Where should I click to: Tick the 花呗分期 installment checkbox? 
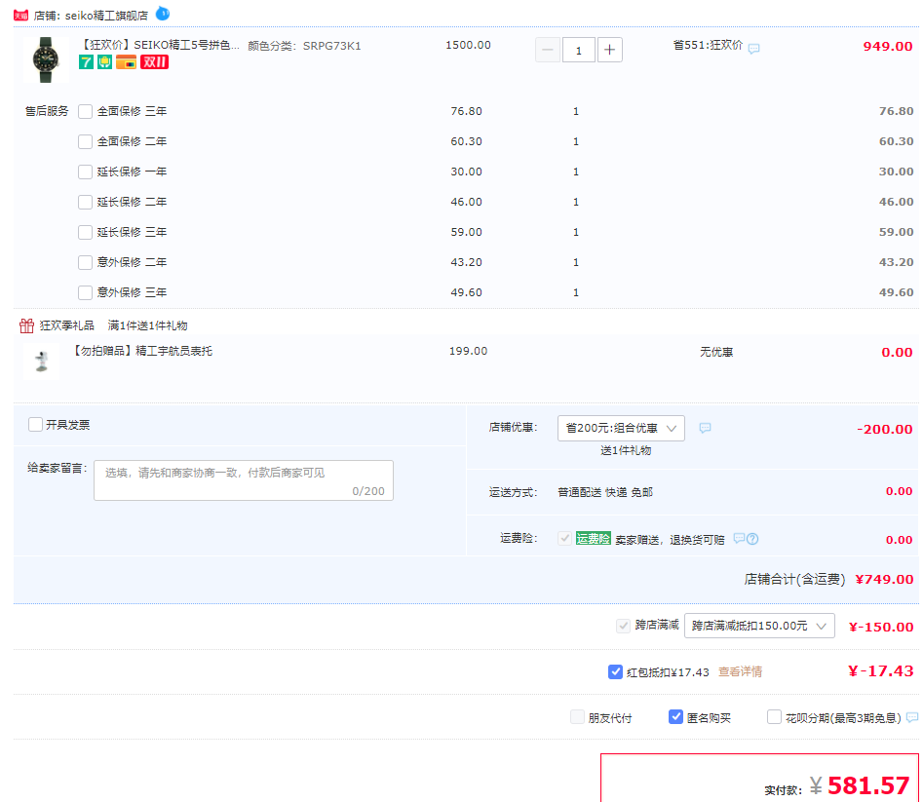774,716
